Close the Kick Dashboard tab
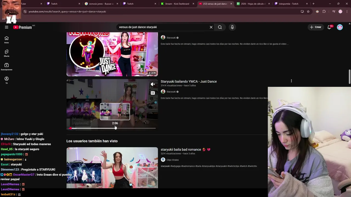The width and height of the screenshot is (351, 197). [x=193, y=4]
